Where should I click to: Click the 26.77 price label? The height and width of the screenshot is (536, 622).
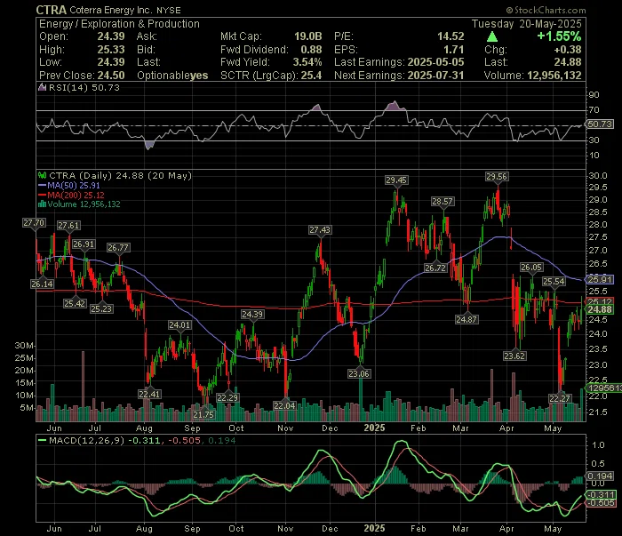coord(118,248)
